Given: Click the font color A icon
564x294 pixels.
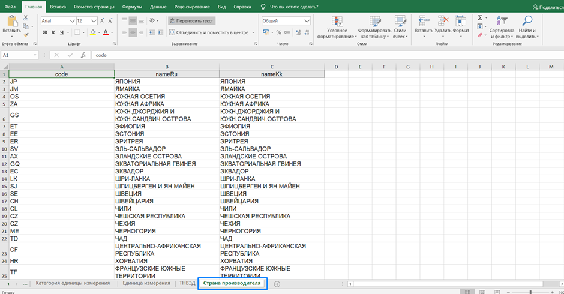Looking at the screenshot, I should coord(106,32).
